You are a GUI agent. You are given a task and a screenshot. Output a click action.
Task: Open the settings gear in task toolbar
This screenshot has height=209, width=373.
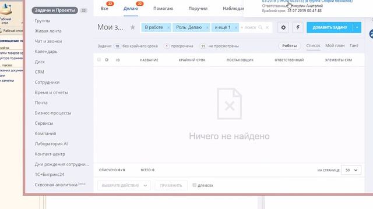pyautogui.click(x=283, y=27)
